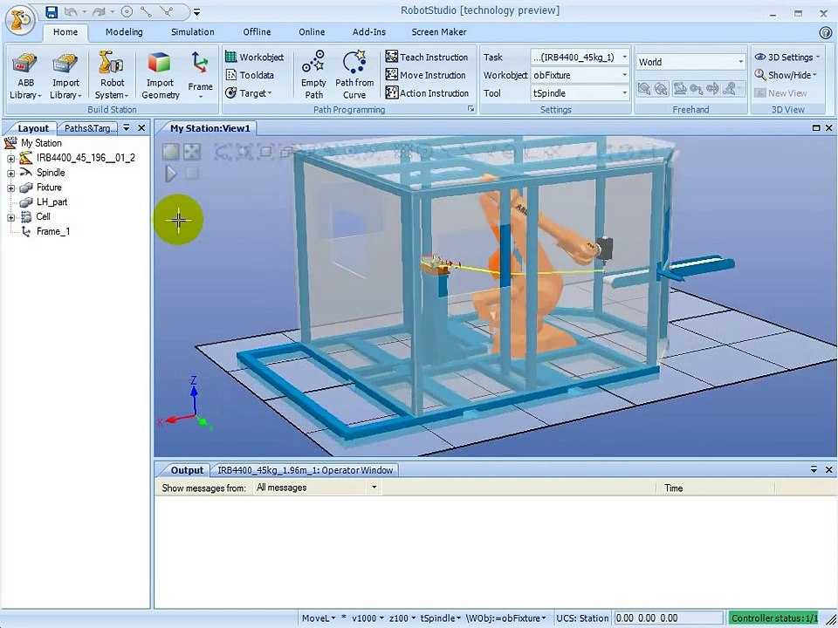Open the Task dropdown

coord(580,57)
